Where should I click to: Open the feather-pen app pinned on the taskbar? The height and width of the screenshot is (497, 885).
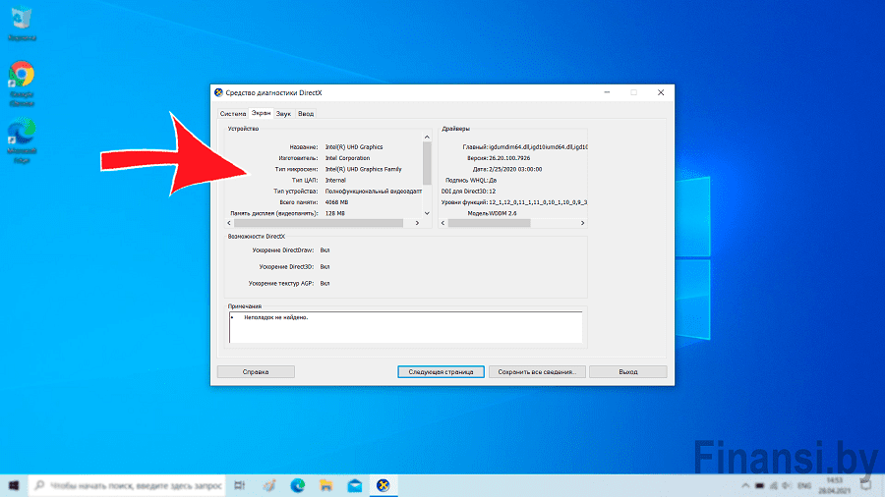tap(269, 485)
